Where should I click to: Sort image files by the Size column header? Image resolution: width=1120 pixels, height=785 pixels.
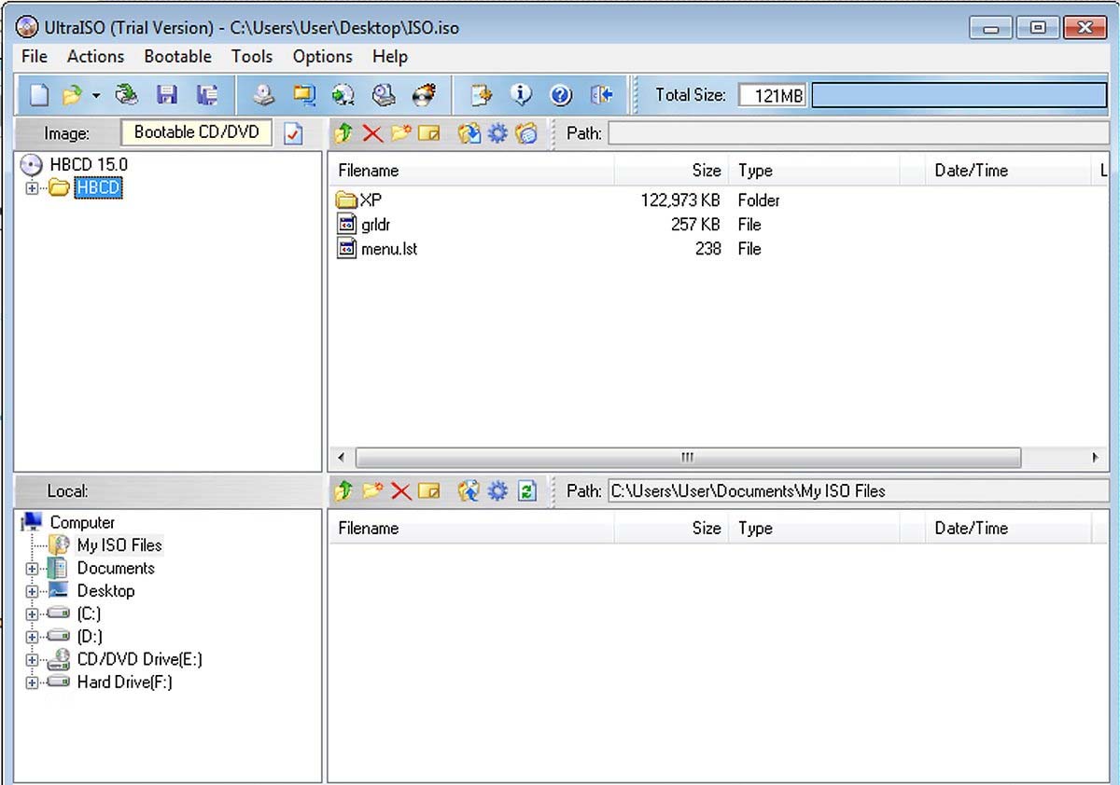click(671, 171)
